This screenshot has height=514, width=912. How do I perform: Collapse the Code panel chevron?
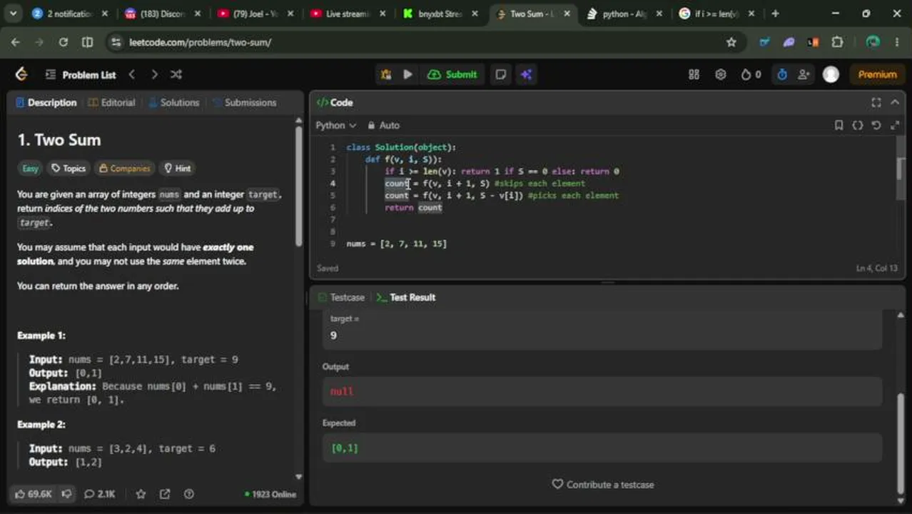point(895,103)
